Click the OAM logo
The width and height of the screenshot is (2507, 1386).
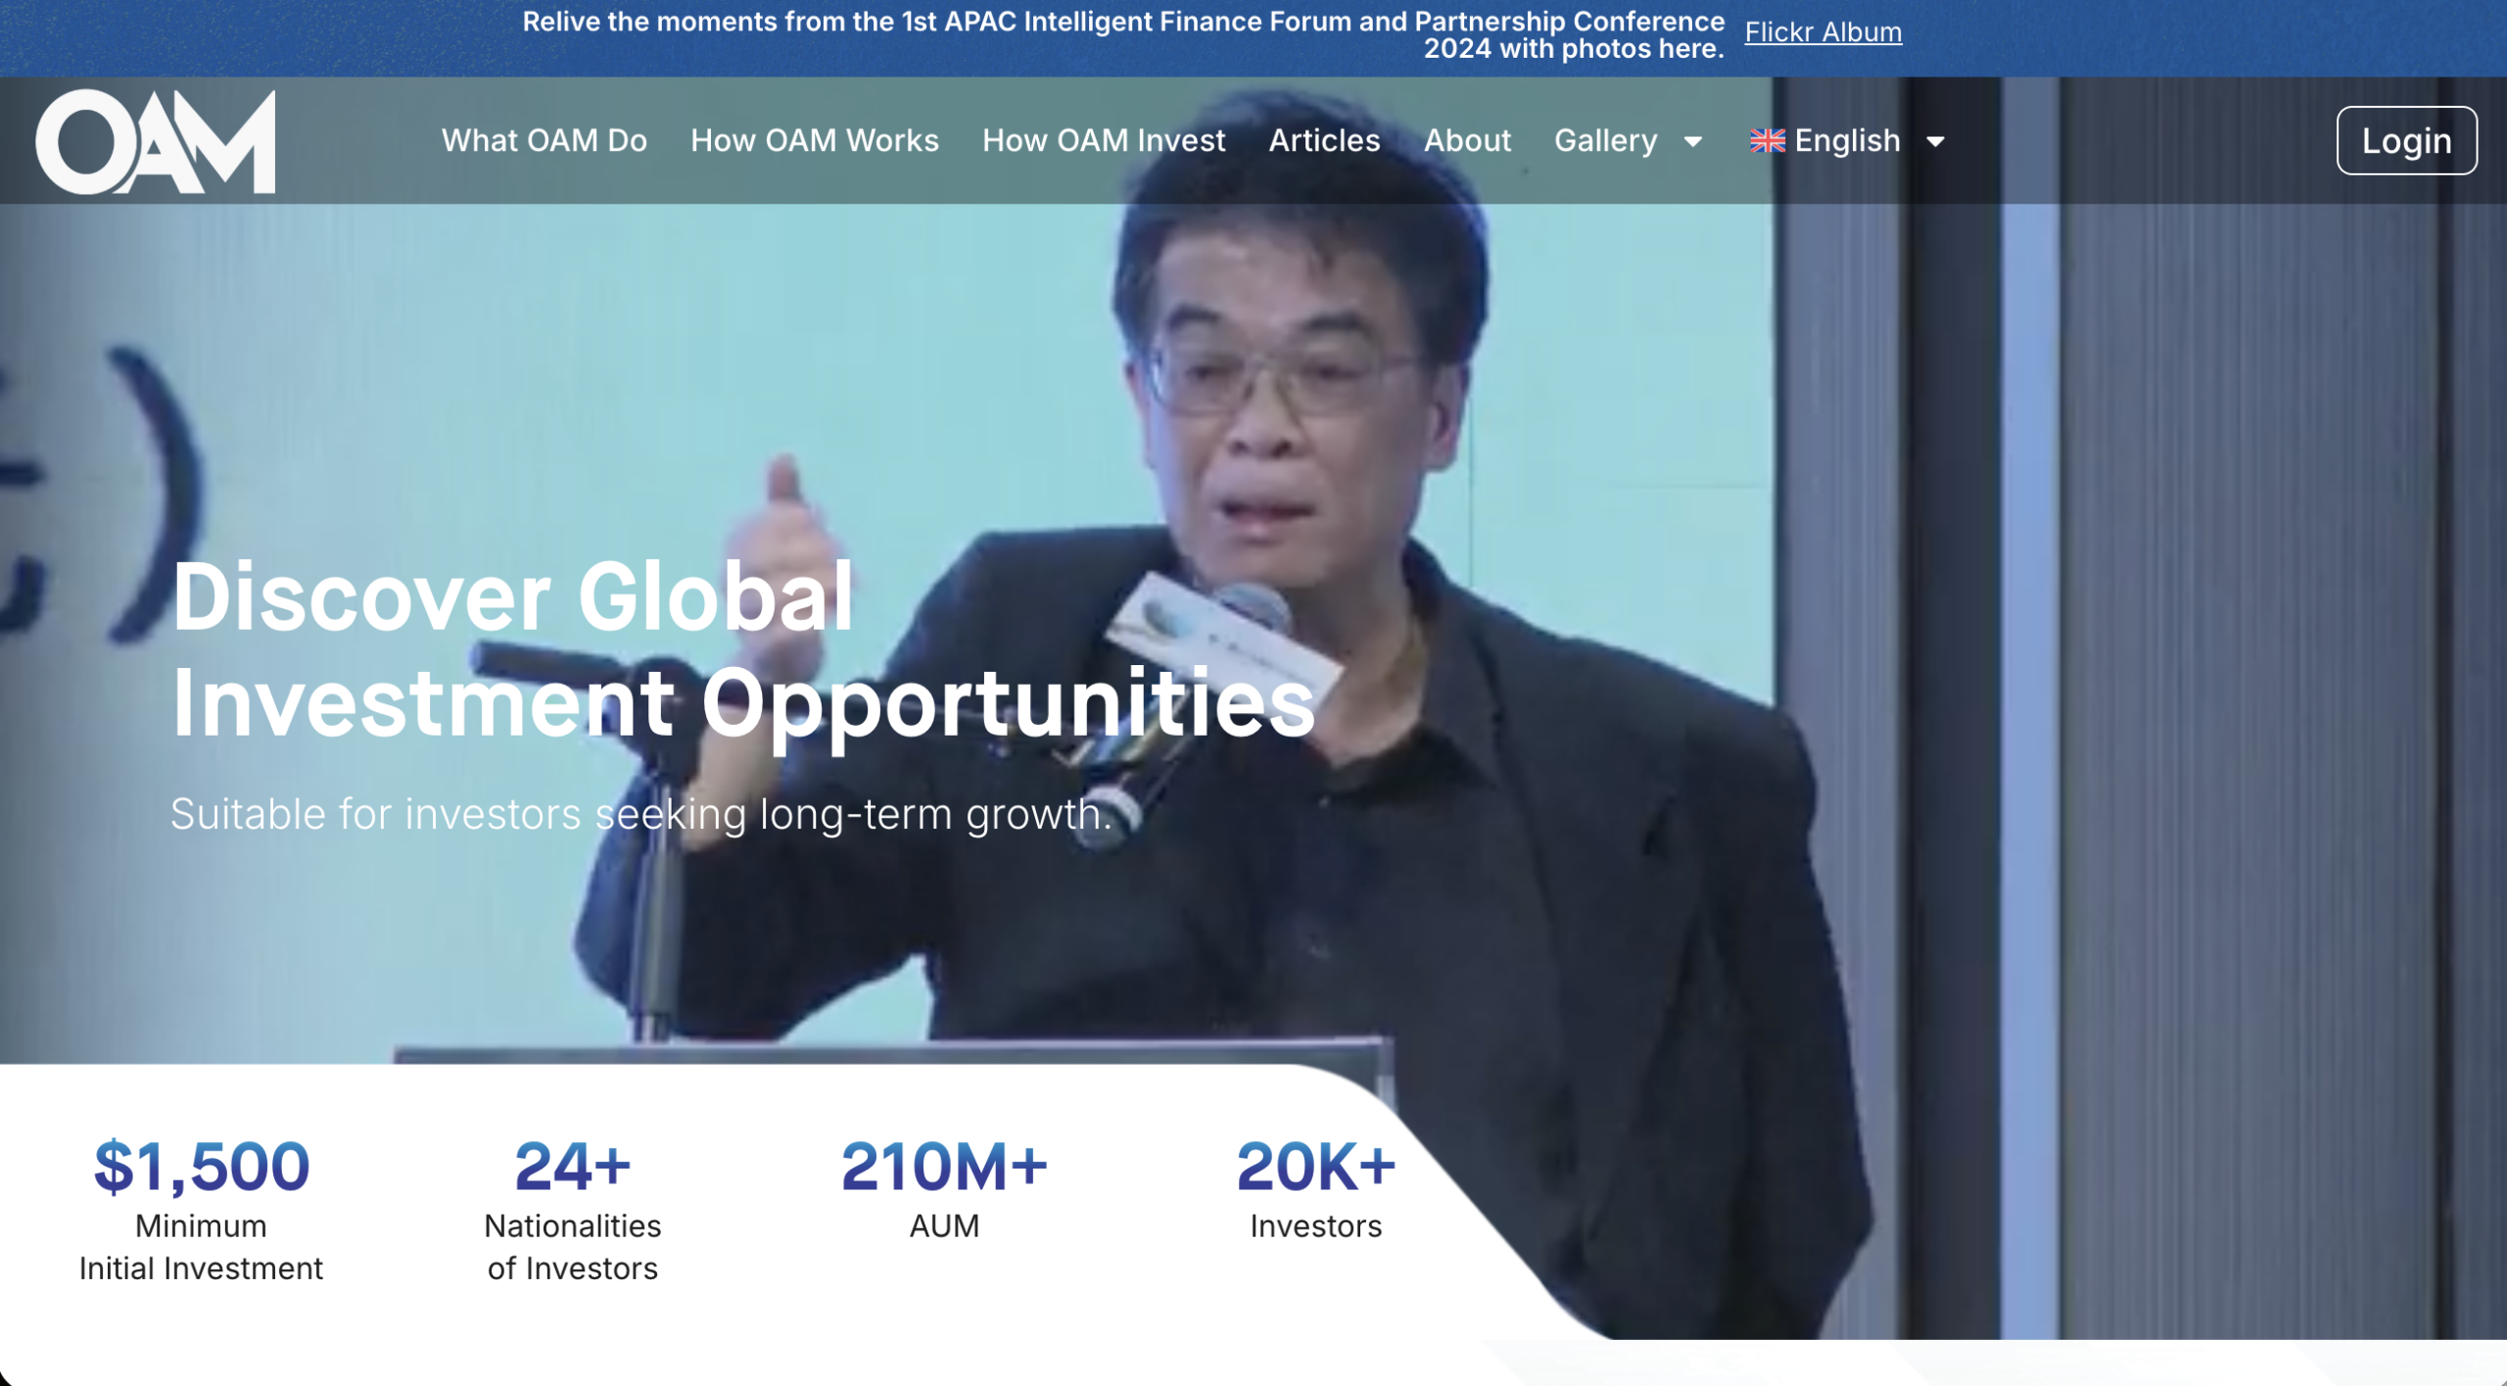[156, 142]
